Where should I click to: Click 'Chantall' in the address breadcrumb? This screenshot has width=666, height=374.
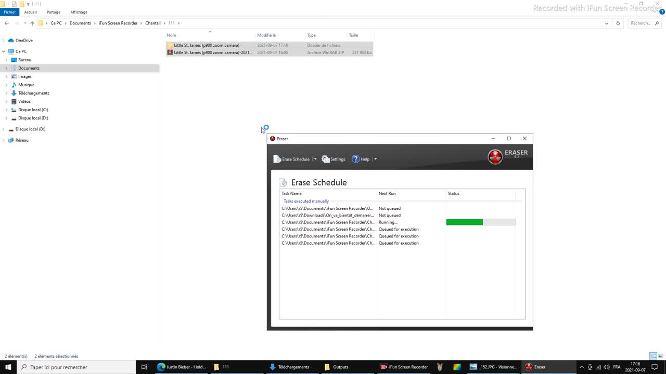153,23
